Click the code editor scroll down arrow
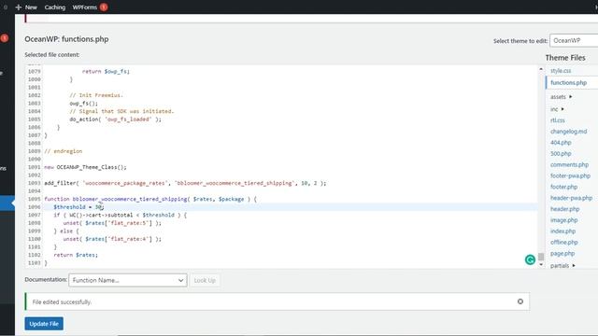The image size is (598, 336). click(x=541, y=264)
